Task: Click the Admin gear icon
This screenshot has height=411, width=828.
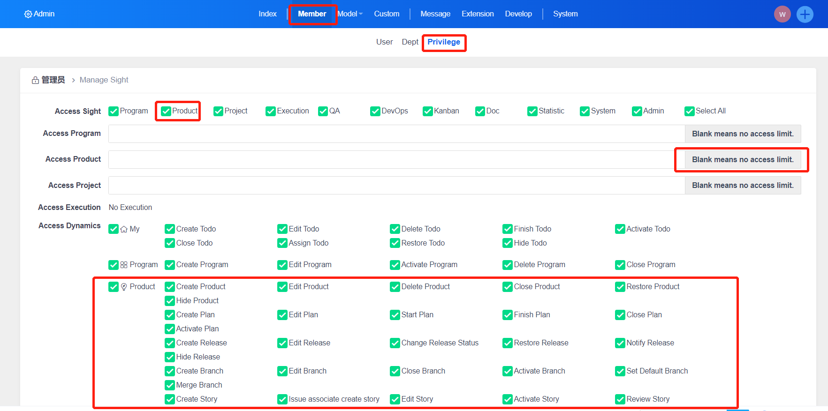Action: click(x=28, y=14)
